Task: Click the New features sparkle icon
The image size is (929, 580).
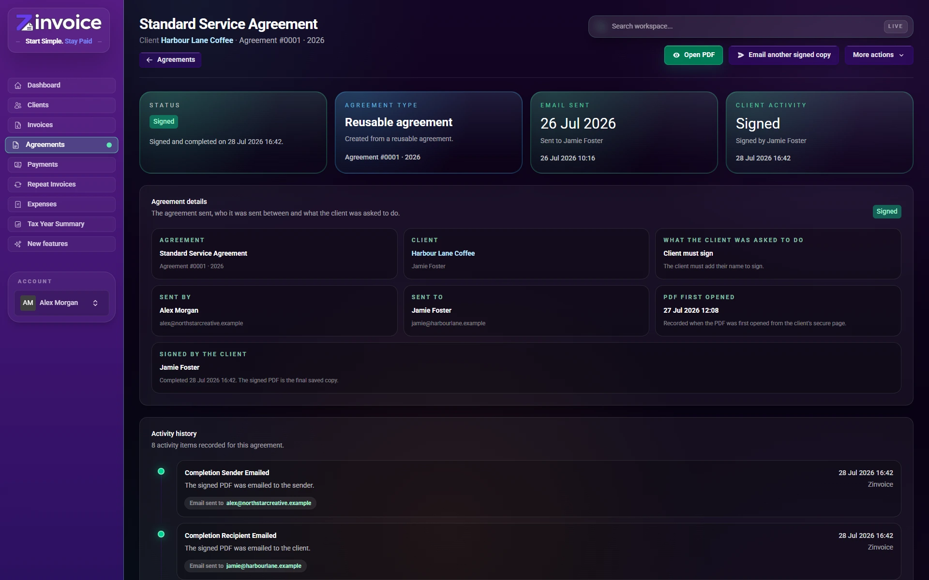Action: tap(18, 244)
